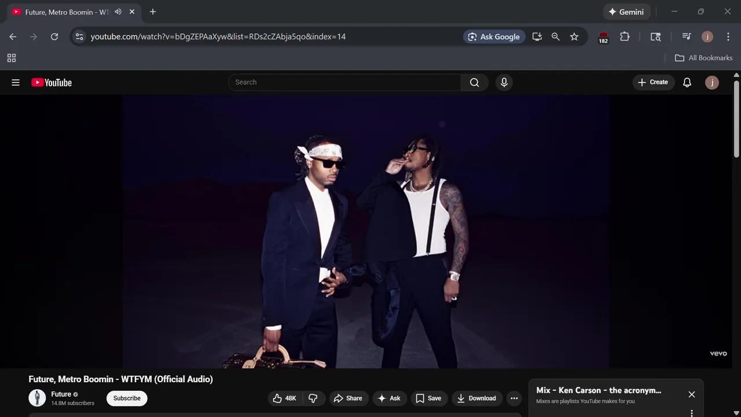Save video to a playlist

tap(428, 398)
